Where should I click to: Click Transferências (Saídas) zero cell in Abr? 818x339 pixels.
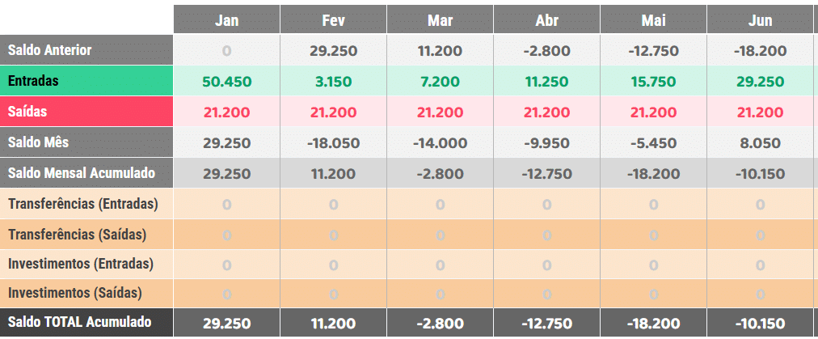click(546, 235)
